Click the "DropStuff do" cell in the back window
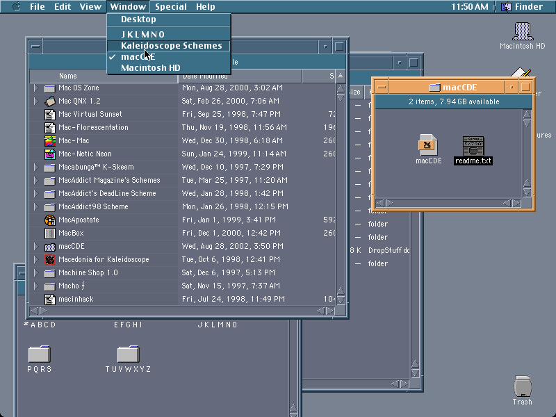Viewport: 556px width, 417px height. click(x=389, y=250)
